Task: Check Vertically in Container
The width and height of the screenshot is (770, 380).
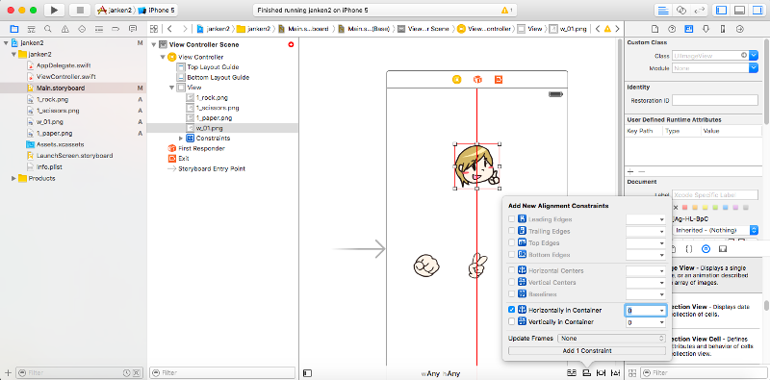Action: [512, 322]
